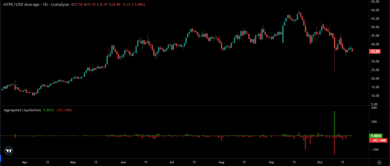Click the Jul label on time axis
This screenshot has height=166, width=390.
171,162
